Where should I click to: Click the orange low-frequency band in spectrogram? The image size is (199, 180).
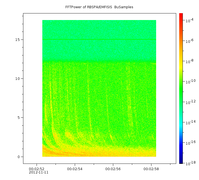tap(99, 152)
